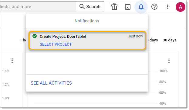189x110 pixels.
Task: Click the Create Project: DoorTablet notification
Action: [x=87, y=40]
